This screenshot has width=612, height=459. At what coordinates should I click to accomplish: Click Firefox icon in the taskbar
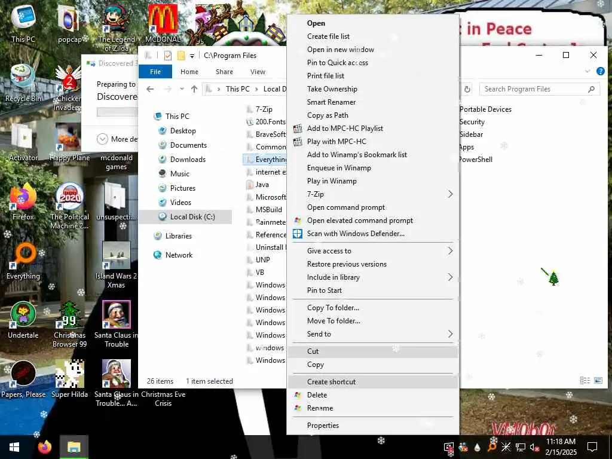(45, 447)
